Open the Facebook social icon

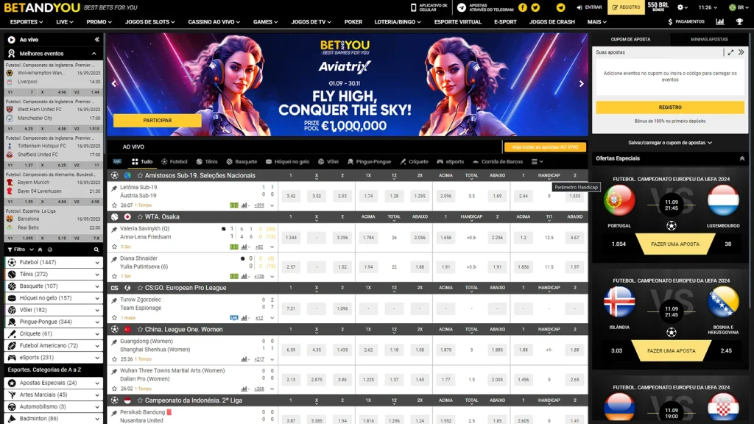(x=523, y=7)
